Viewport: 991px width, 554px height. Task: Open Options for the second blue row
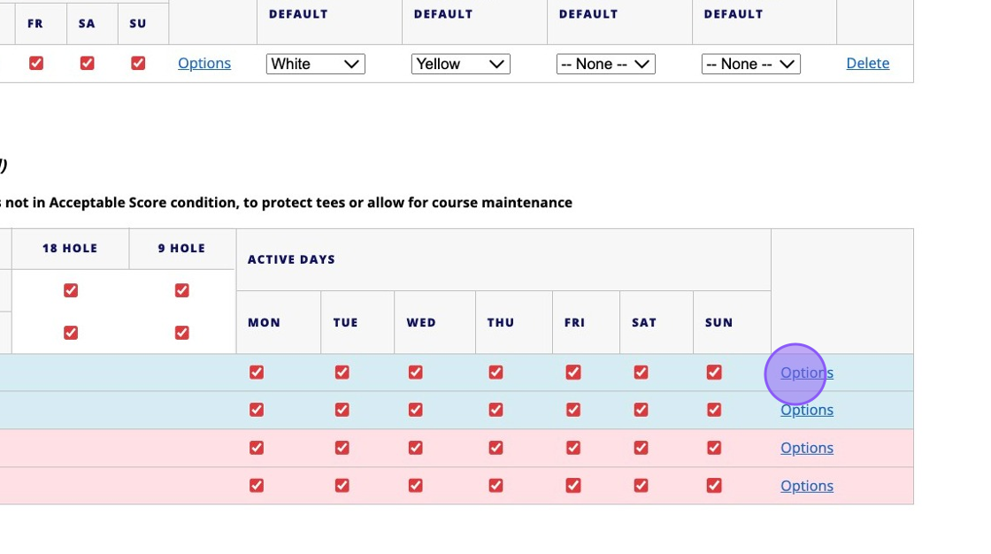tap(807, 410)
